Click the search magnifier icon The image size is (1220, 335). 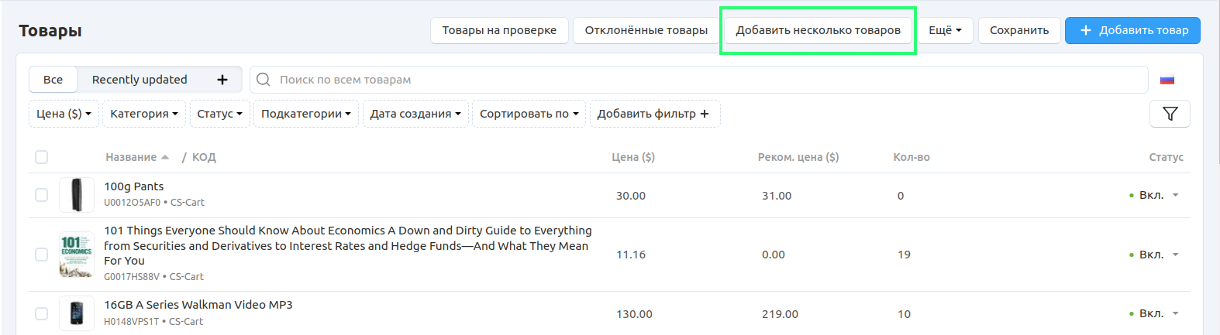[264, 80]
